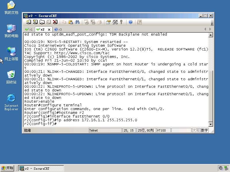Click the terminal vertical scrollbar thumb
230x172 pixels.
(x=211, y=96)
